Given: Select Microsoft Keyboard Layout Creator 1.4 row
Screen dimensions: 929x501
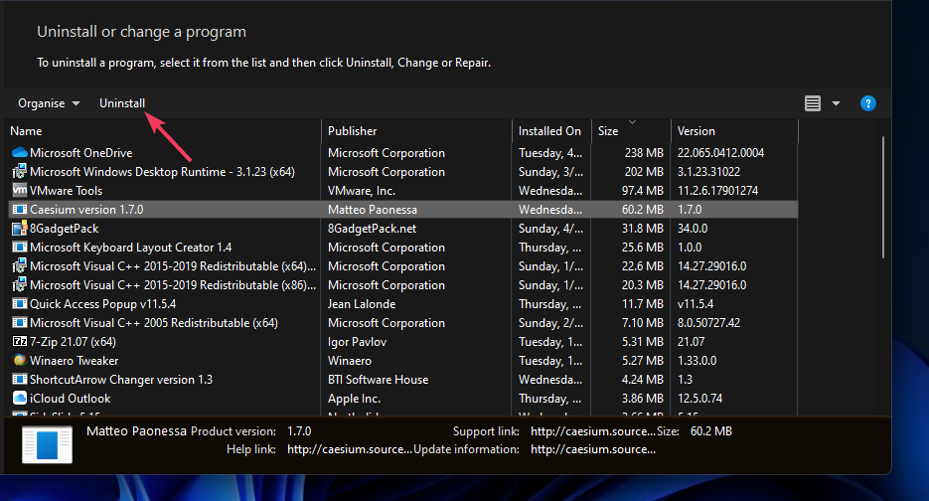Looking at the screenshot, I should click(x=130, y=248).
